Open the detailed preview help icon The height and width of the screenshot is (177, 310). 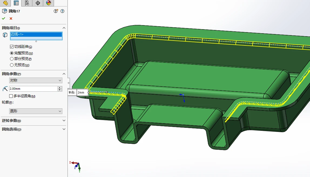coord(56,11)
